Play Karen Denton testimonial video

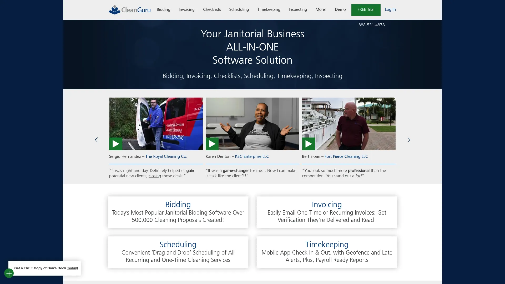pos(212,144)
